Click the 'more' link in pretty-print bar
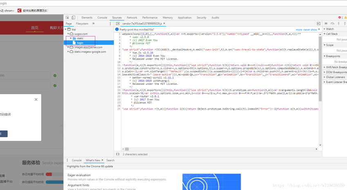Screen dimensions: 347x190 (299, 30)
